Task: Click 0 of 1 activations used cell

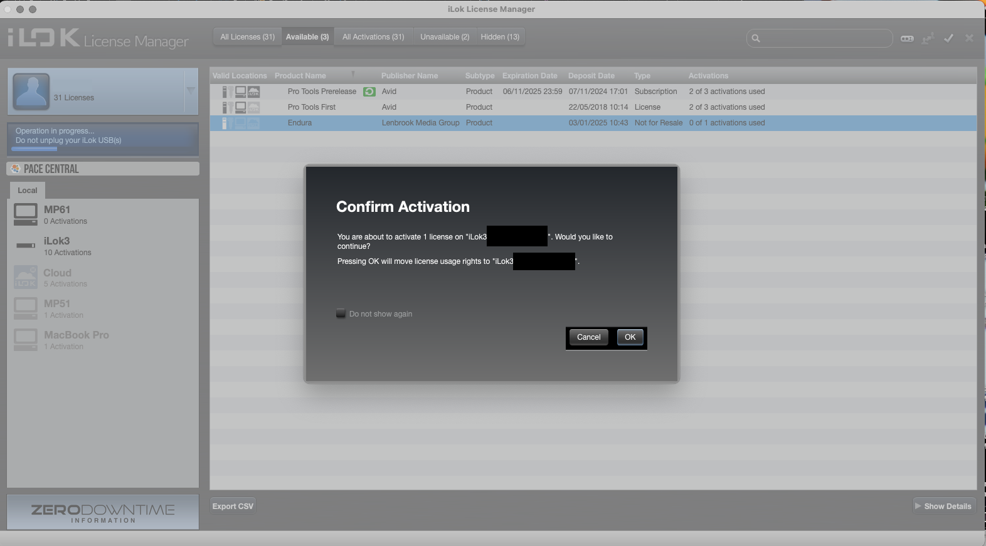Action: (726, 123)
